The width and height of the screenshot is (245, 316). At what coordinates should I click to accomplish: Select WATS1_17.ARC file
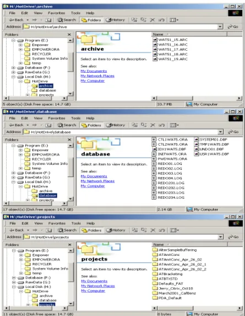coord(170,50)
